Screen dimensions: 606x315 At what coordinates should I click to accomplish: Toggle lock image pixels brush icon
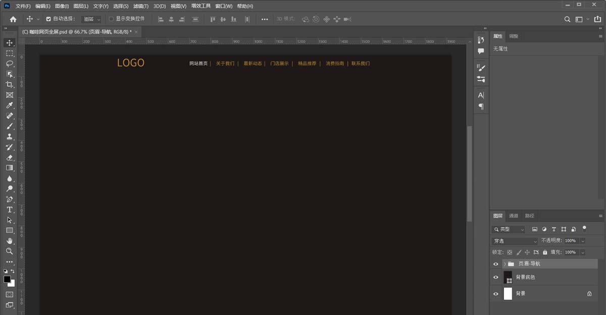click(518, 252)
